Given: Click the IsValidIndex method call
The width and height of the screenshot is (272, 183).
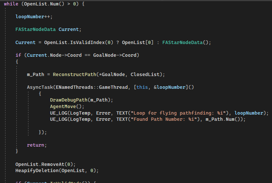Looking at the screenshot, I should pyautogui.click(x=87, y=43).
